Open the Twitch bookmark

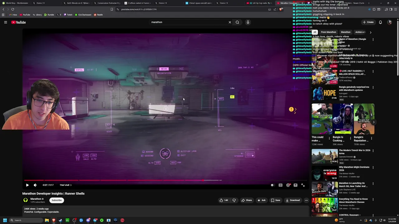(68, 15)
